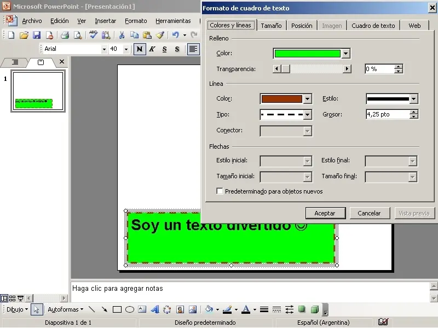Insert a text box from Drawing toolbar
Screen dimensions: 438x328
(142, 309)
